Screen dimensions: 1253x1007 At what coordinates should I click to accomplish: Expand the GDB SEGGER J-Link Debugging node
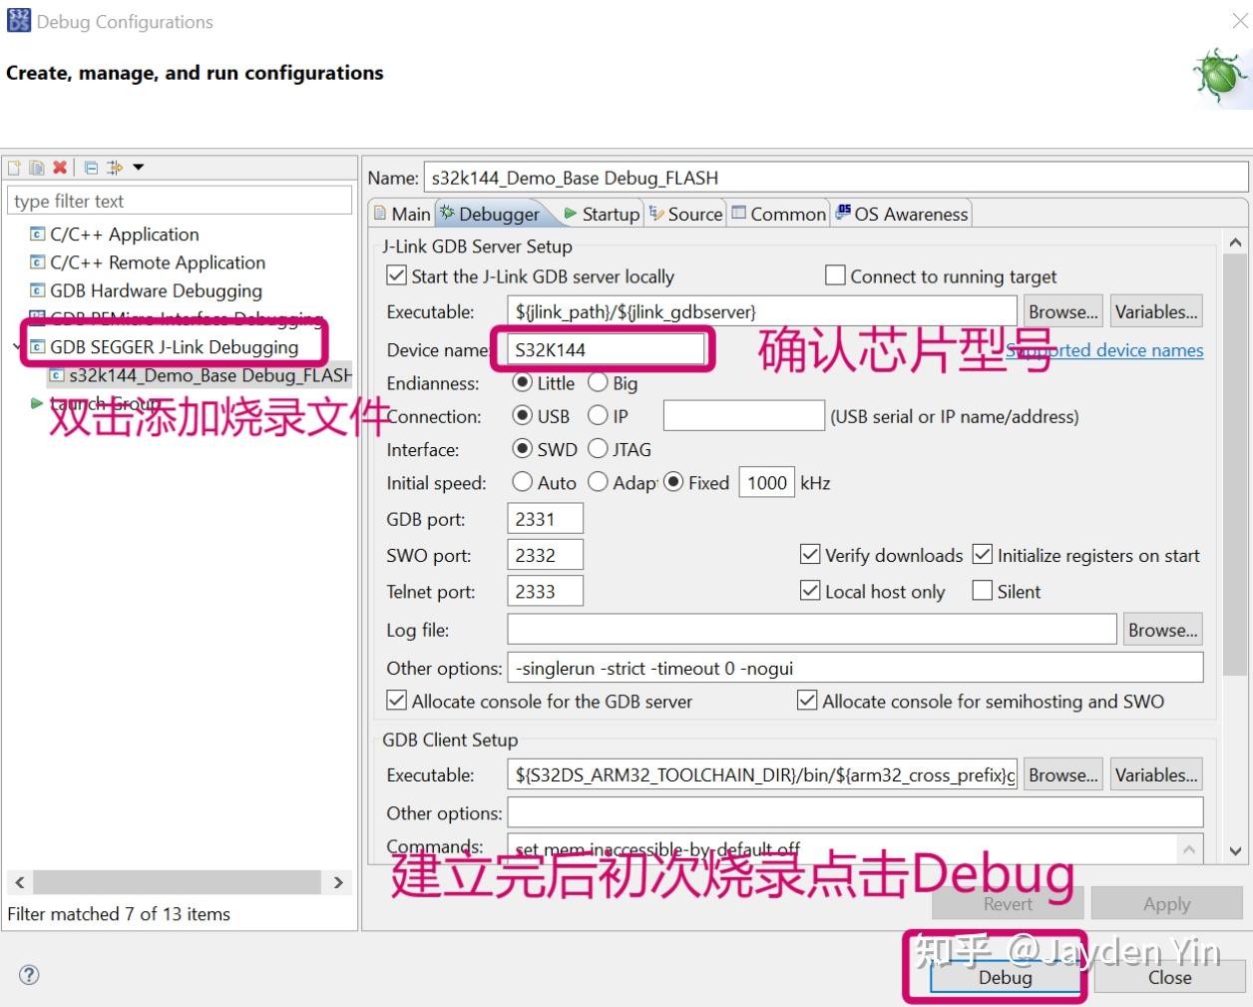click(x=16, y=346)
